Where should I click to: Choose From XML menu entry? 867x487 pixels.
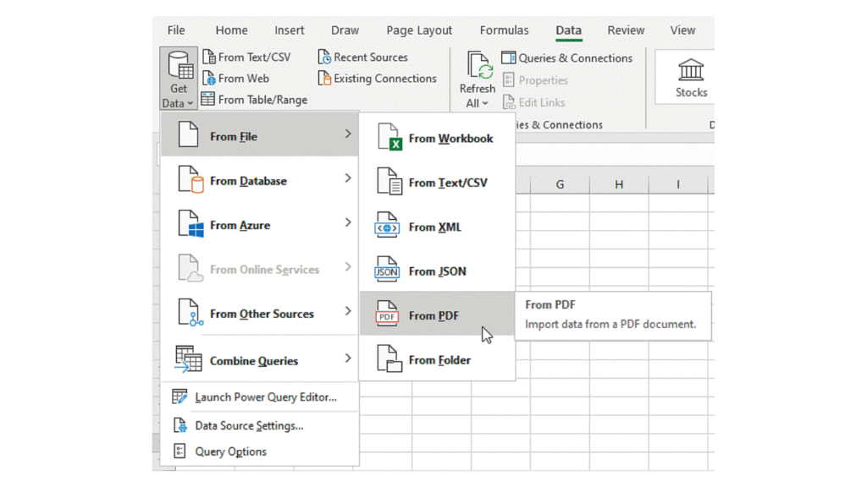[438, 225]
